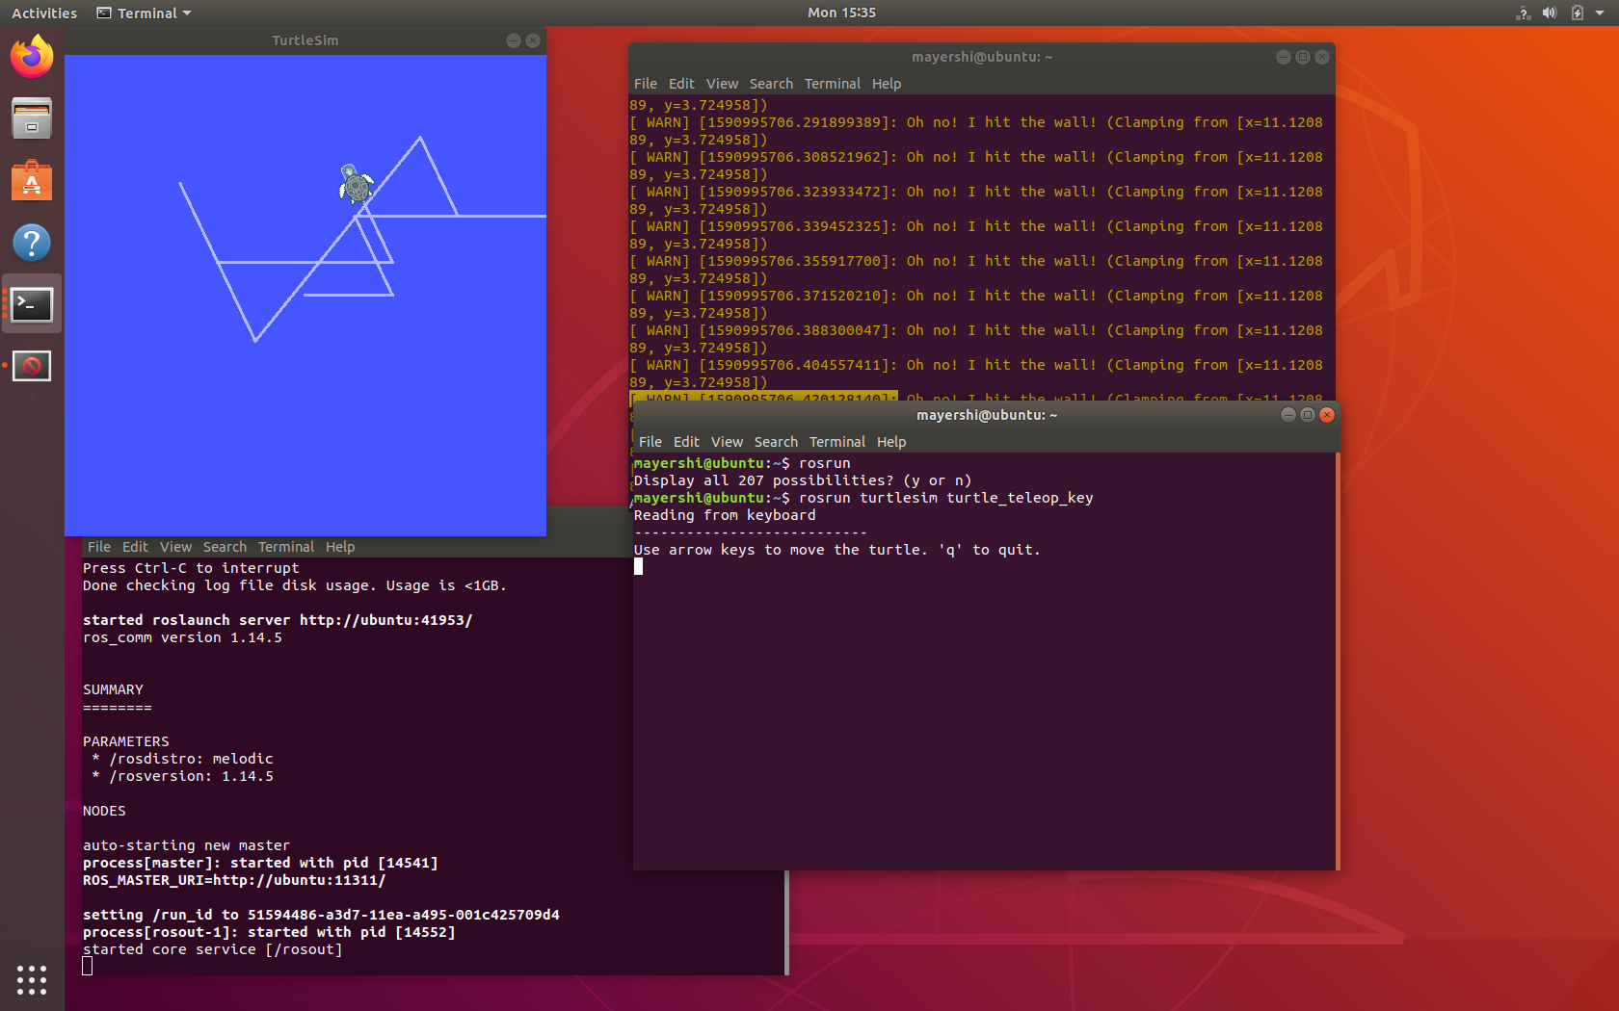This screenshot has width=1619, height=1011.
Task: Click 'Display all 207 possibilities?' line
Action: (803, 480)
